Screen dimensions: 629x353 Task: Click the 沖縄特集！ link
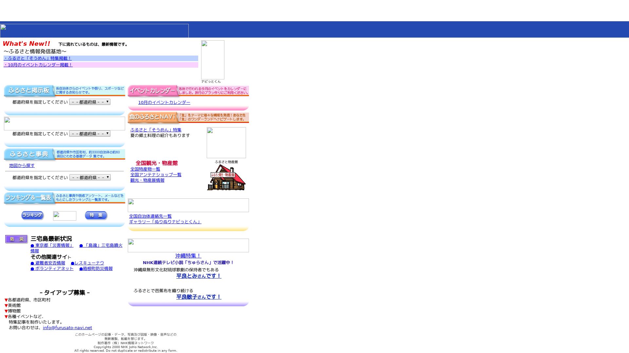click(188, 256)
